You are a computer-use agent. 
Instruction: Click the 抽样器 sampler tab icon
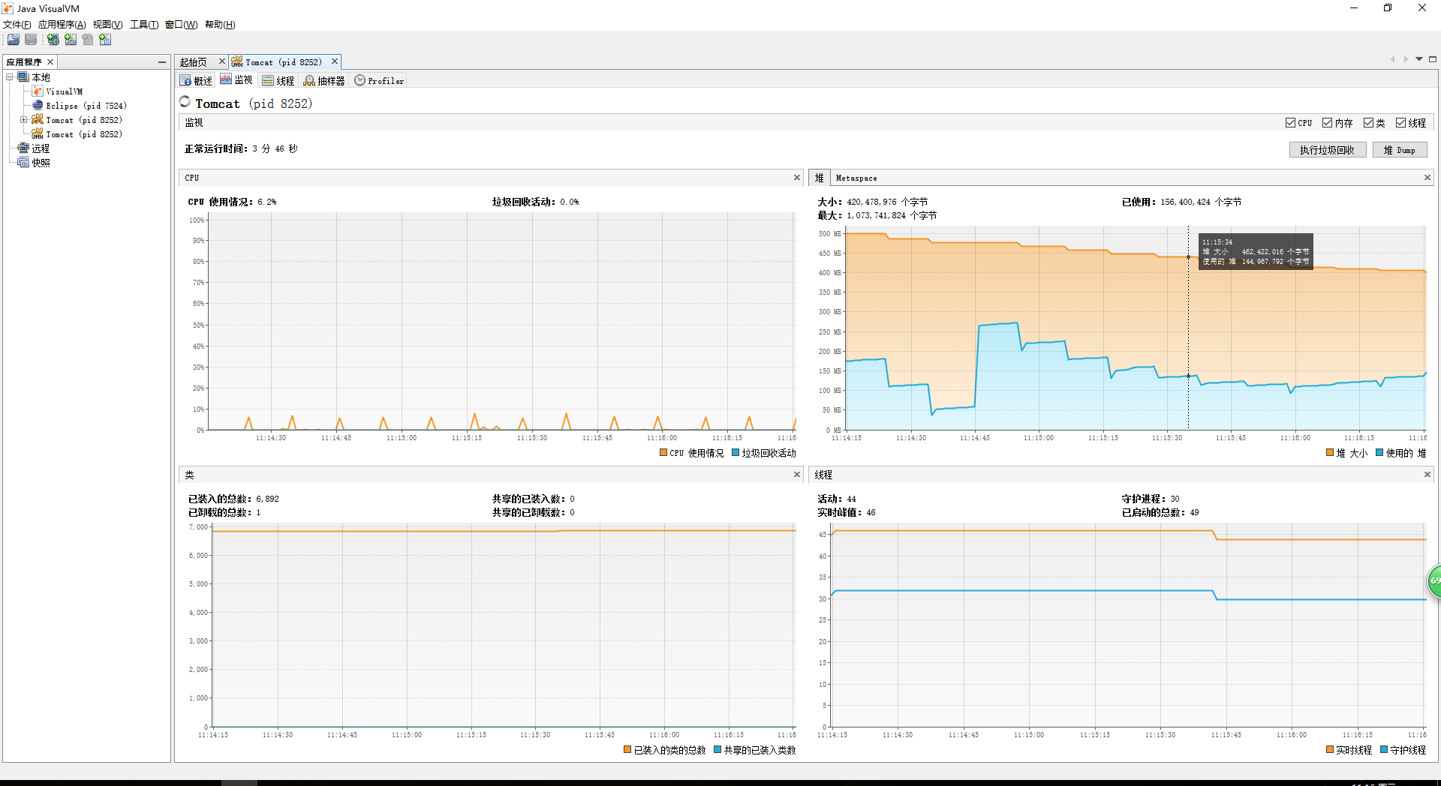tap(309, 81)
